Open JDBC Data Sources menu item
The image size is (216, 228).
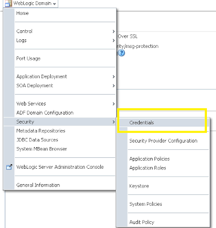tap(37, 140)
